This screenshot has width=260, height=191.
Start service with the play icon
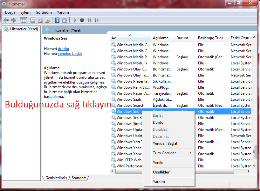[x=75, y=20]
